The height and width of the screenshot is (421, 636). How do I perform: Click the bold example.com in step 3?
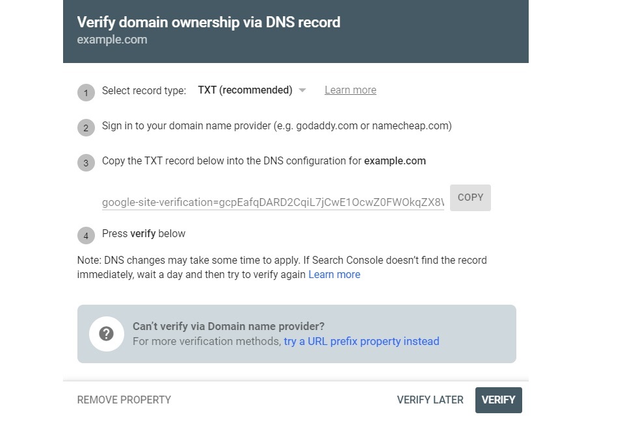(395, 160)
